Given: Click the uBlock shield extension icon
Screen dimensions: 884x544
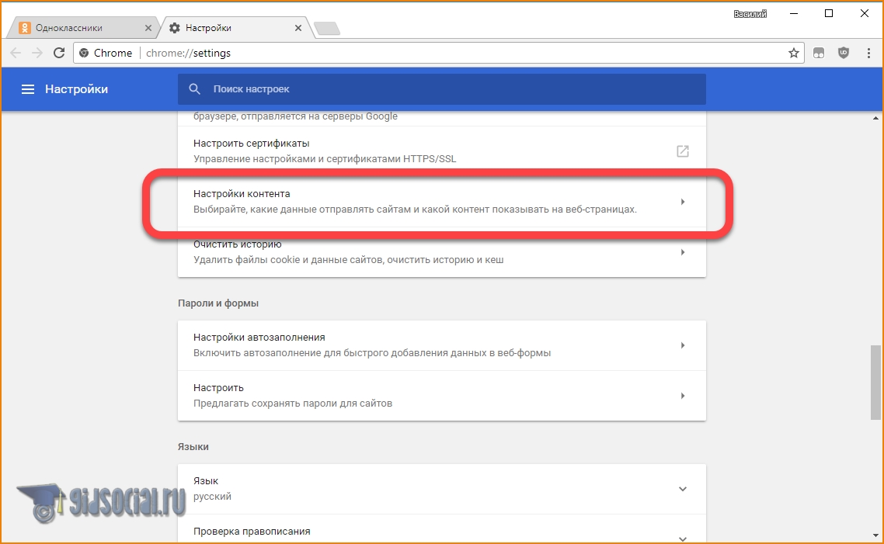Looking at the screenshot, I should [844, 53].
